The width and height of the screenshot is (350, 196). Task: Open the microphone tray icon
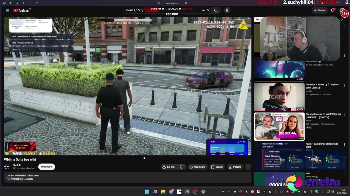pos(323,192)
